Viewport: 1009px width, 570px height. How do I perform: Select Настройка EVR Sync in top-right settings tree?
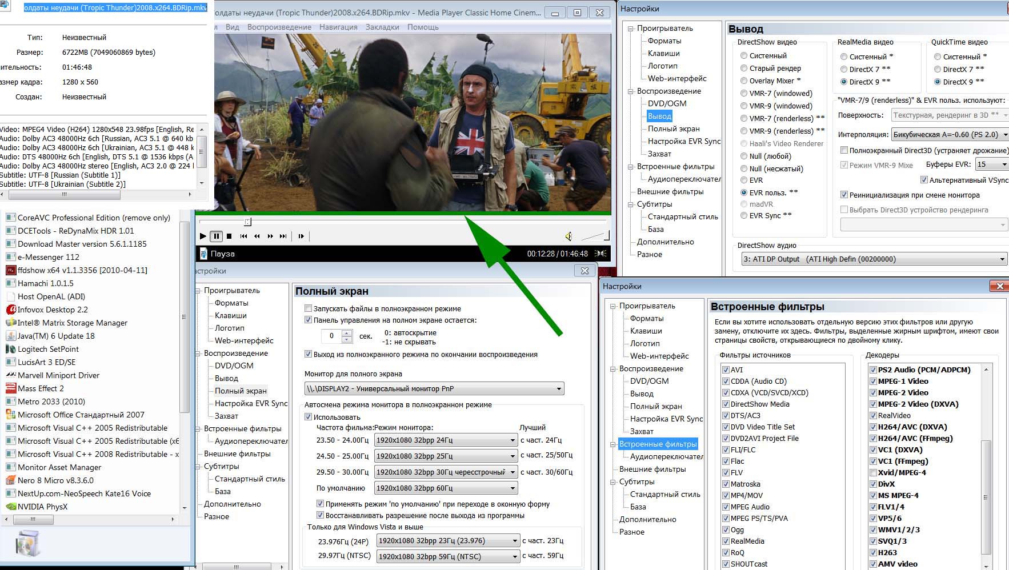pos(684,141)
